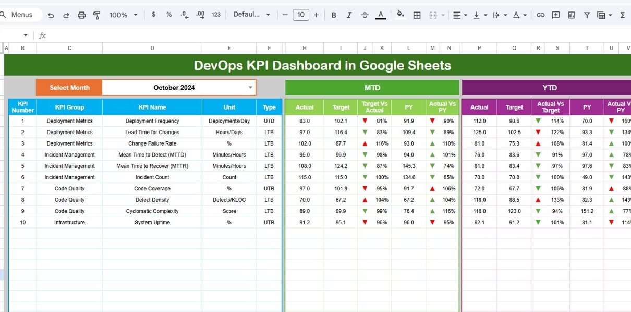Image resolution: width=631 pixels, height=312 pixels.
Task: Open the fill color picker
Action: pyautogui.click(x=400, y=15)
